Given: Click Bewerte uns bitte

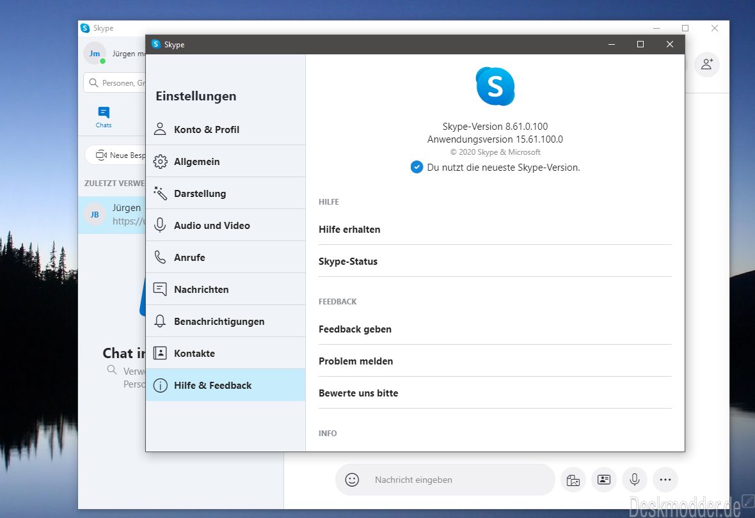Looking at the screenshot, I should 495,393.
